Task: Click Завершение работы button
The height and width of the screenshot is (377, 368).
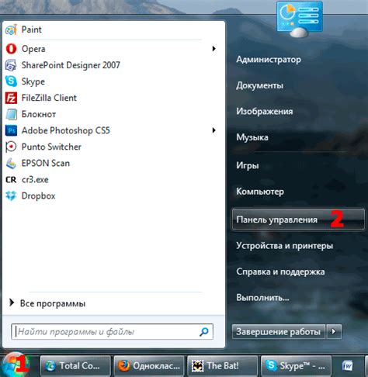Action: coord(279,331)
